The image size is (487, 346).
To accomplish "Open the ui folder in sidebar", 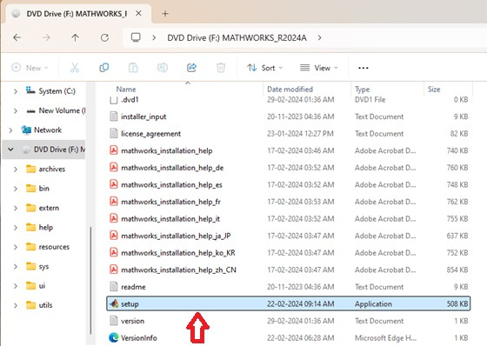I will (36, 286).
